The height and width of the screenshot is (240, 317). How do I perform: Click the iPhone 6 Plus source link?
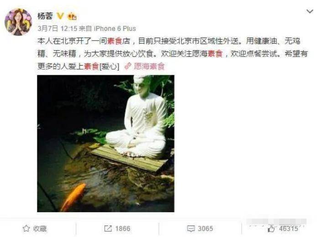tap(115, 28)
